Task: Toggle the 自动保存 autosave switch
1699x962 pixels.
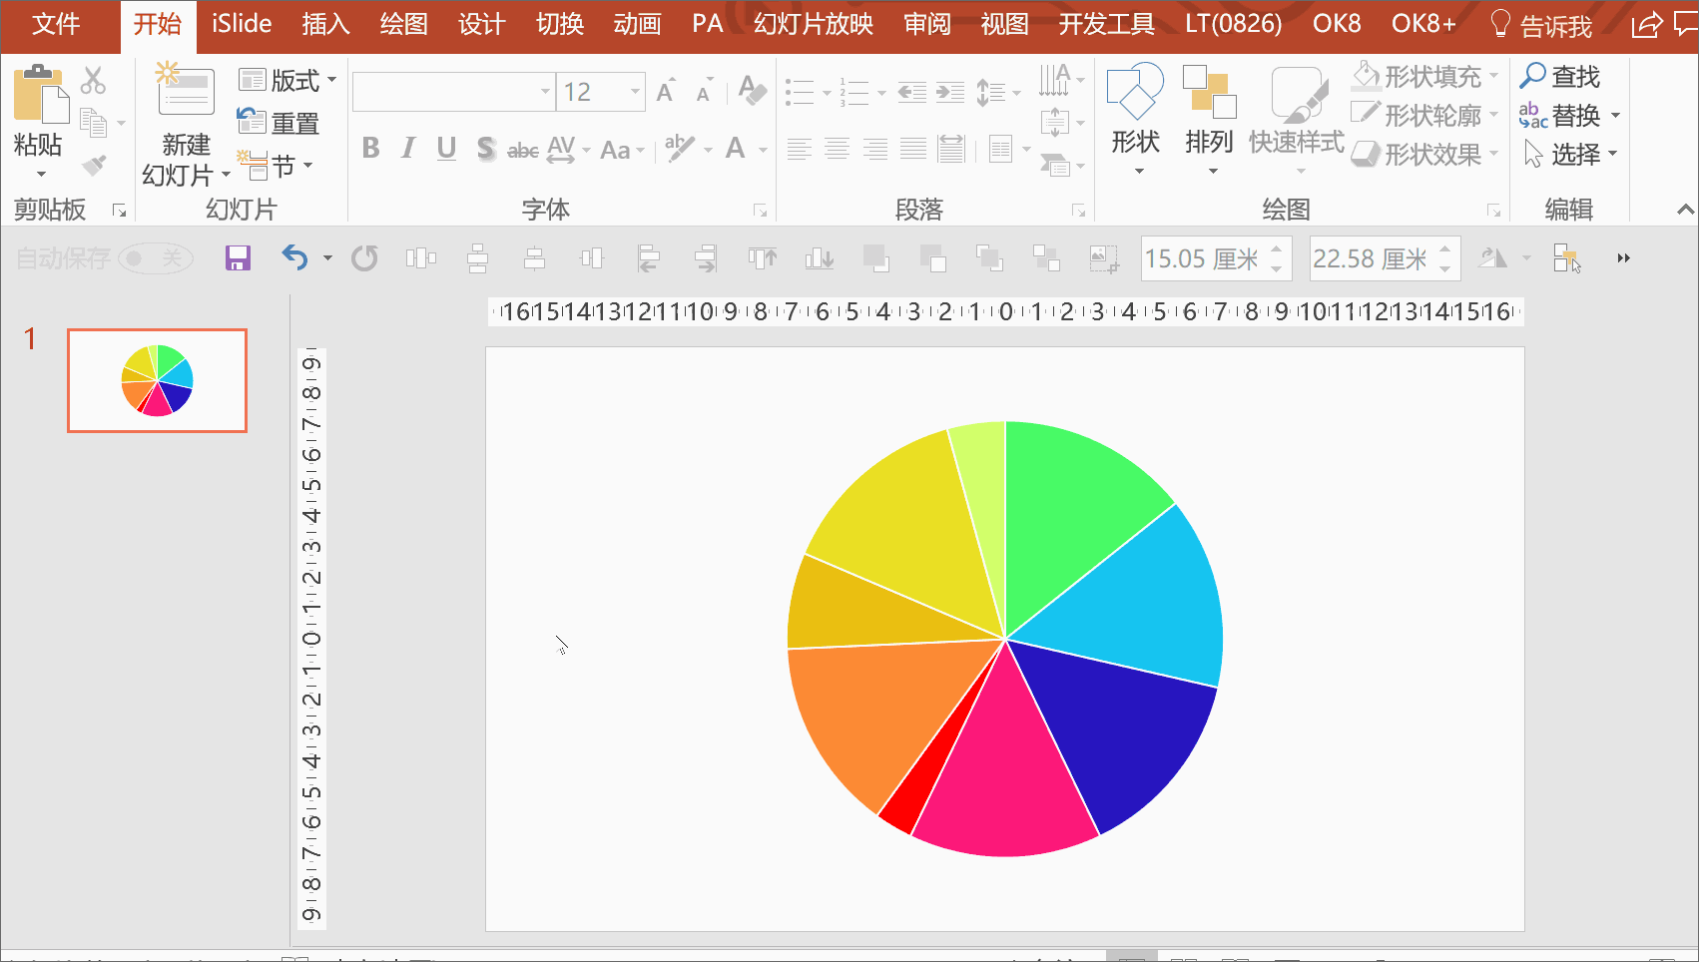Action: (x=155, y=258)
